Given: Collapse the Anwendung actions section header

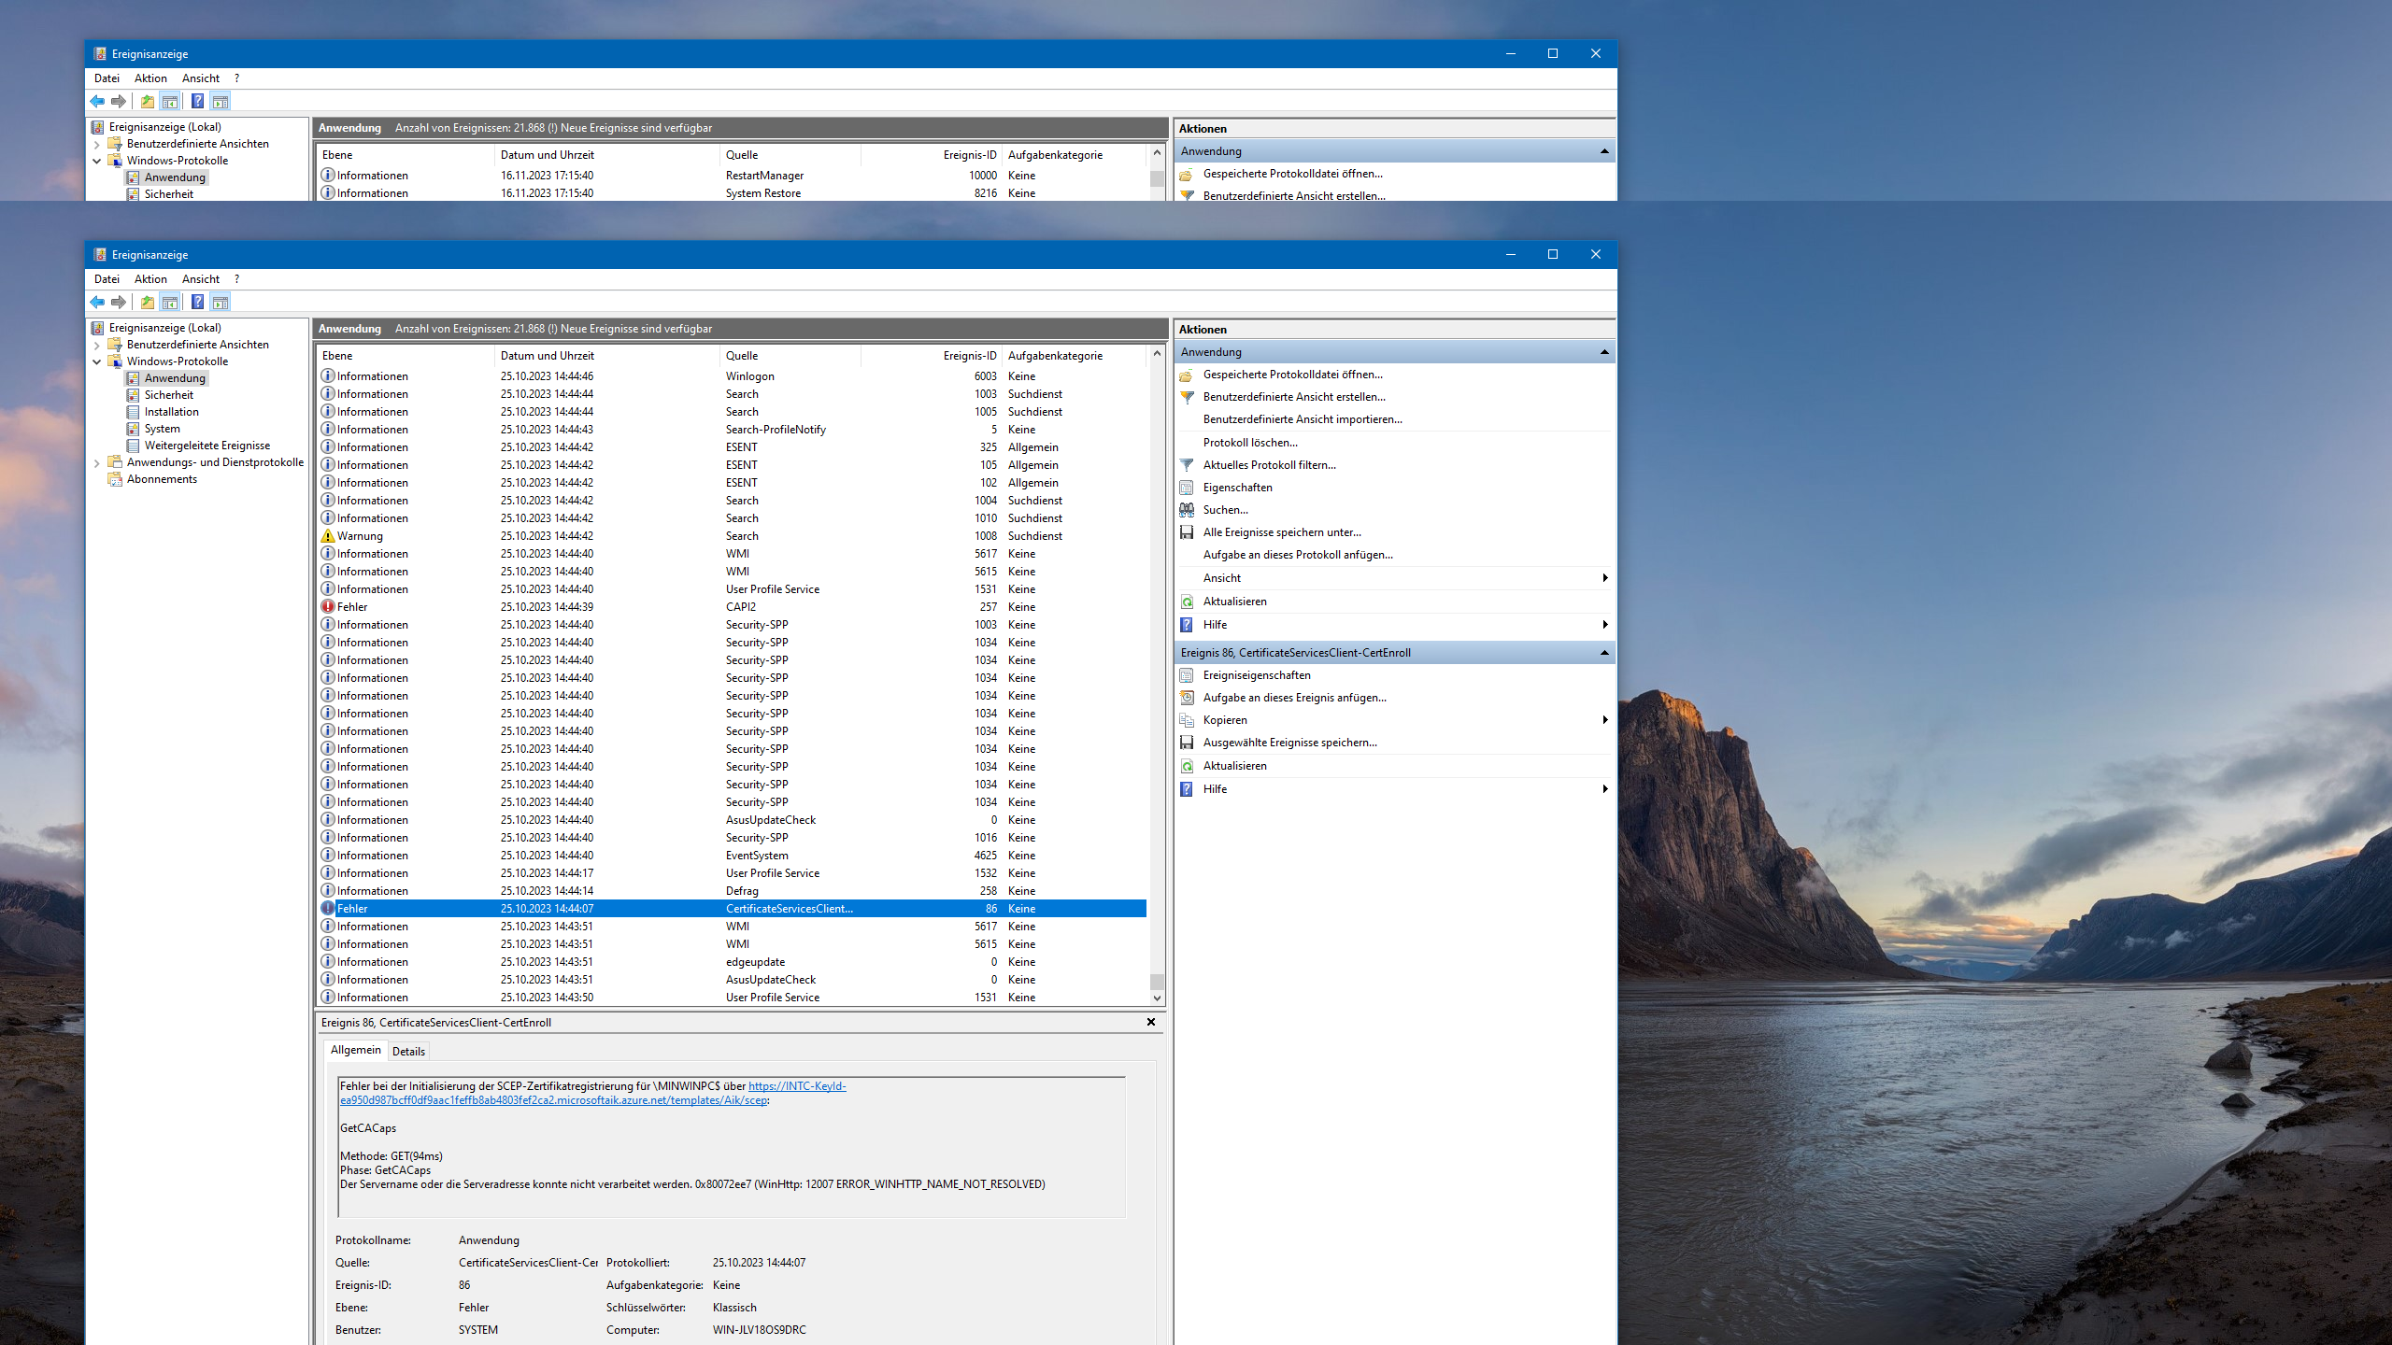Looking at the screenshot, I should [1604, 352].
